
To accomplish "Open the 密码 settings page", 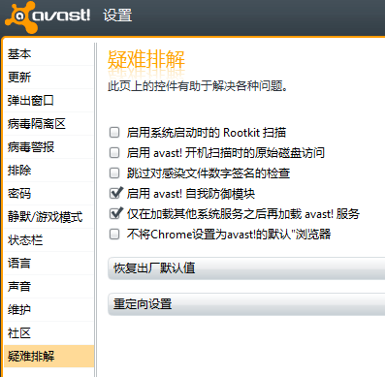I will 48,194.
